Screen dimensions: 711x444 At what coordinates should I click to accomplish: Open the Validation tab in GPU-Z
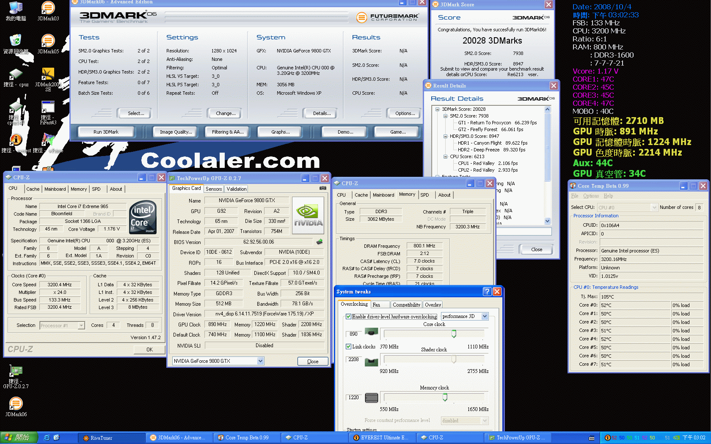tap(236, 189)
